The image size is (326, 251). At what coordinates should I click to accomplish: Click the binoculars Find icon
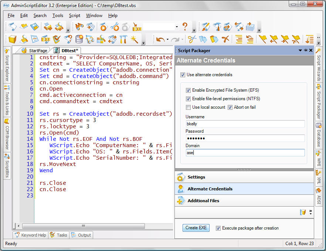point(79,27)
